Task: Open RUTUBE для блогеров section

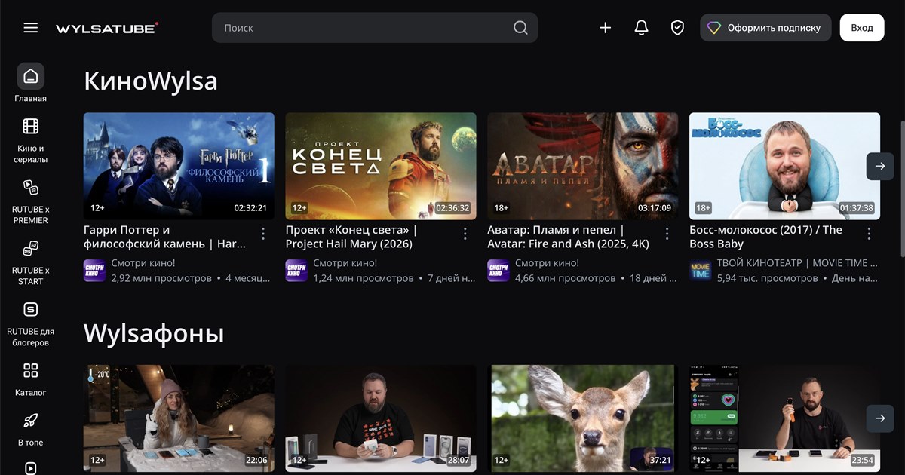Action: [x=30, y=310]
